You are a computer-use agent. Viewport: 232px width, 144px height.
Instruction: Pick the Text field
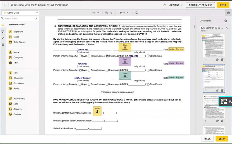point(13,73)
